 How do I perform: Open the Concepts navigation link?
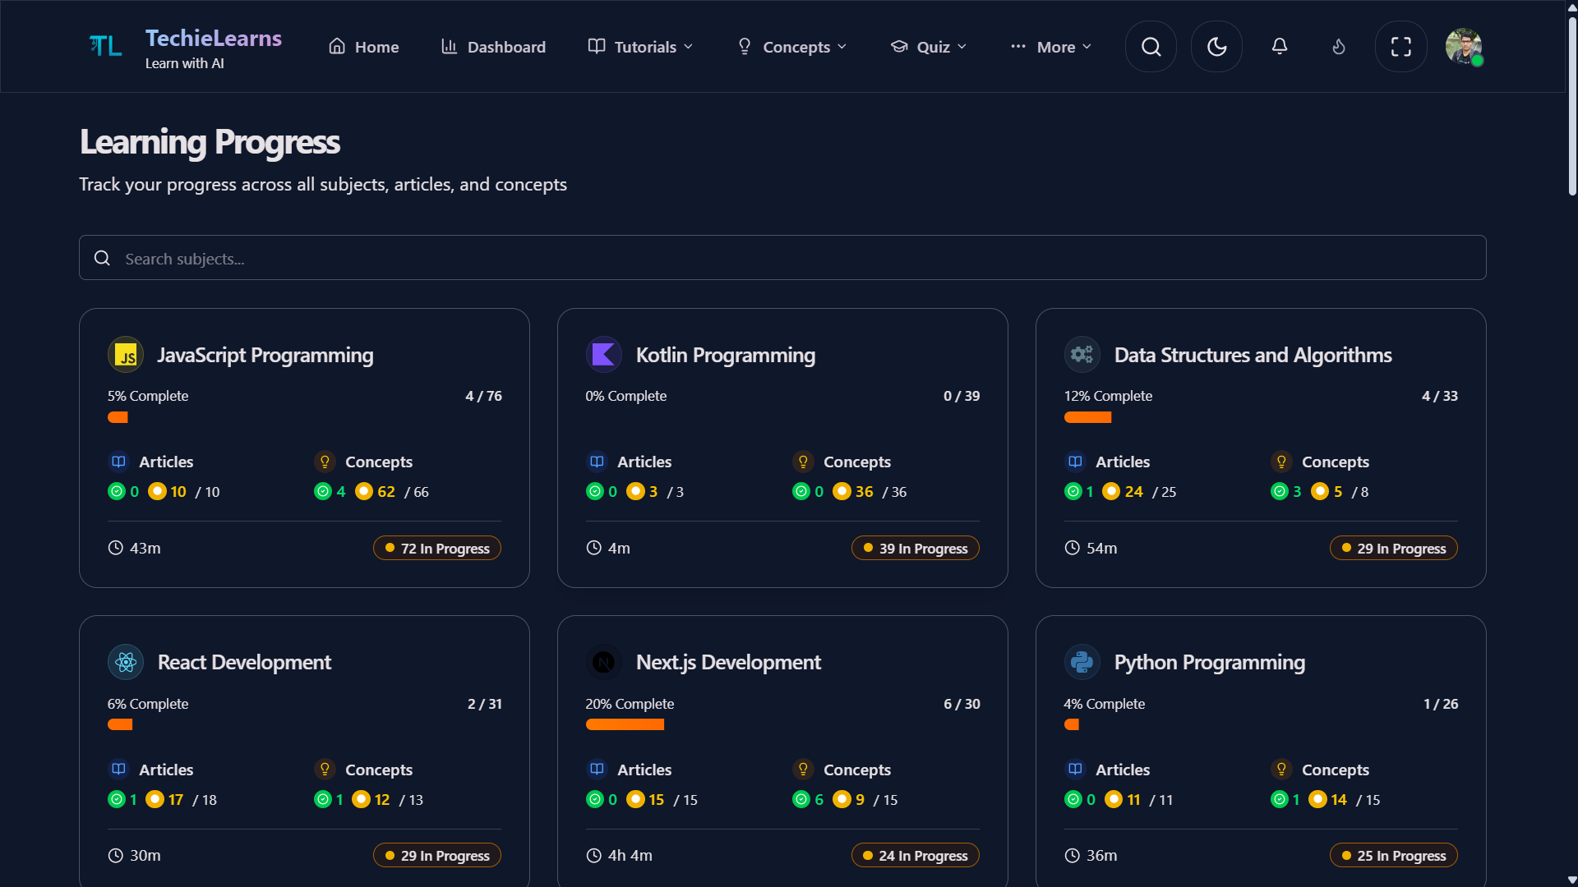[x=791, y=47]
